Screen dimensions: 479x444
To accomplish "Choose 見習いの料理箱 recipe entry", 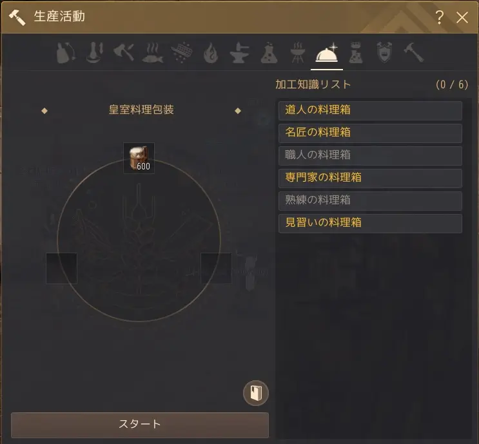I will coord(370,224).
